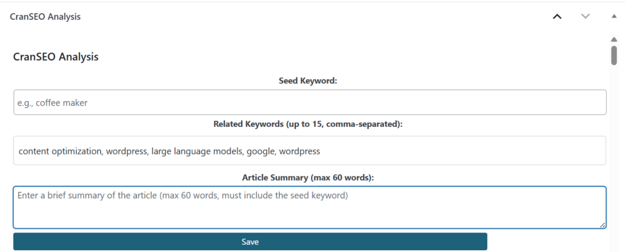Click the "Related Keywords" field label

pyautogui.click(x=308, y=124)
